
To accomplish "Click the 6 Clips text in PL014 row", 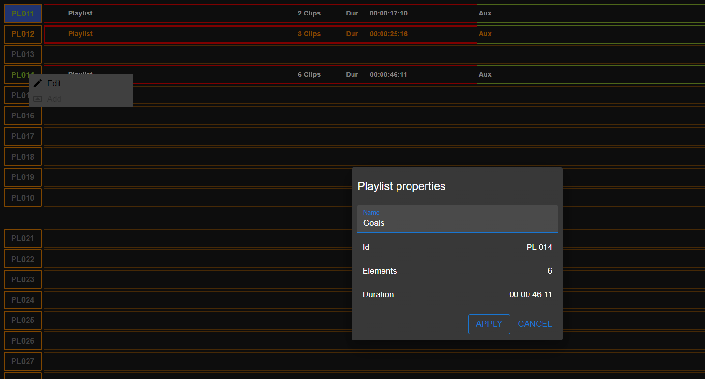I will pyautogui.click(x=309, y=74).
